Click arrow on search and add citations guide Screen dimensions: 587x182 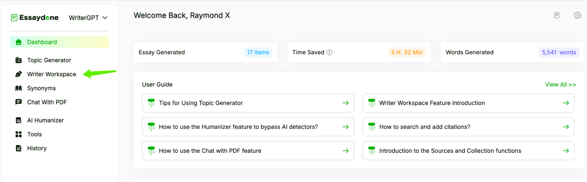pyautogui.click(x=566, y=127)
